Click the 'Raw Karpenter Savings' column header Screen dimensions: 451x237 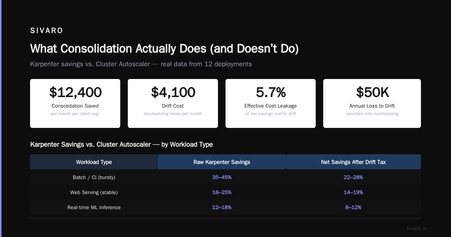[222, 162]
